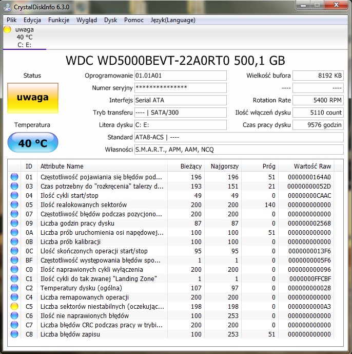Click raw value 0000000000A3
The height and width of the screenshot is (354, 352).
click(x=309, y=306)
